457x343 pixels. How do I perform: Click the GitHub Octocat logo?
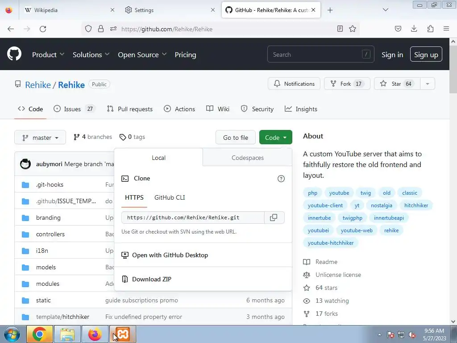(14, 54)
